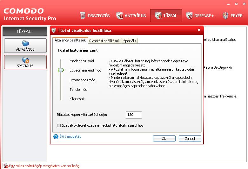The image size is (248, 169).
Task: Select the Biztonságos mód label
Action: coord(82,80)
